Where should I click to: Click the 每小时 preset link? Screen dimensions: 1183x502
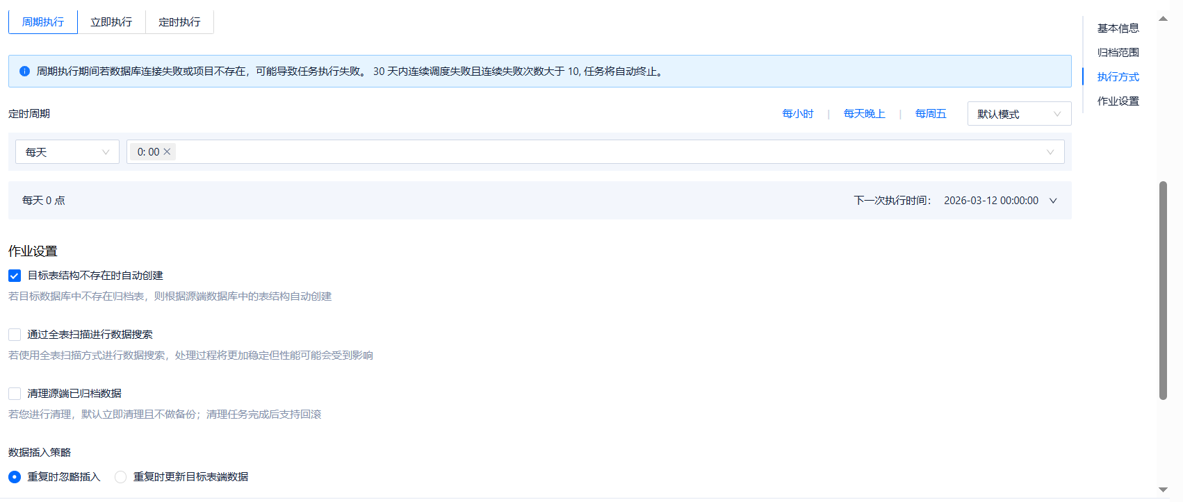pyautogui.click(x=797, y=114)
